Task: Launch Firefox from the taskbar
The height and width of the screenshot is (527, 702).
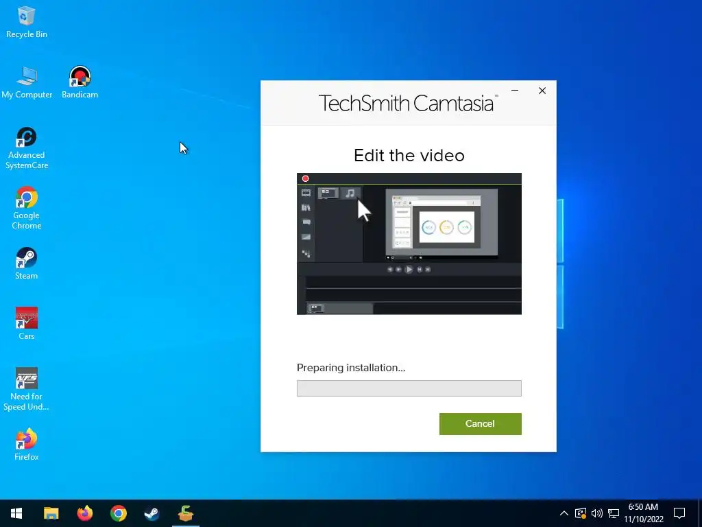Action: coord(84,513)
